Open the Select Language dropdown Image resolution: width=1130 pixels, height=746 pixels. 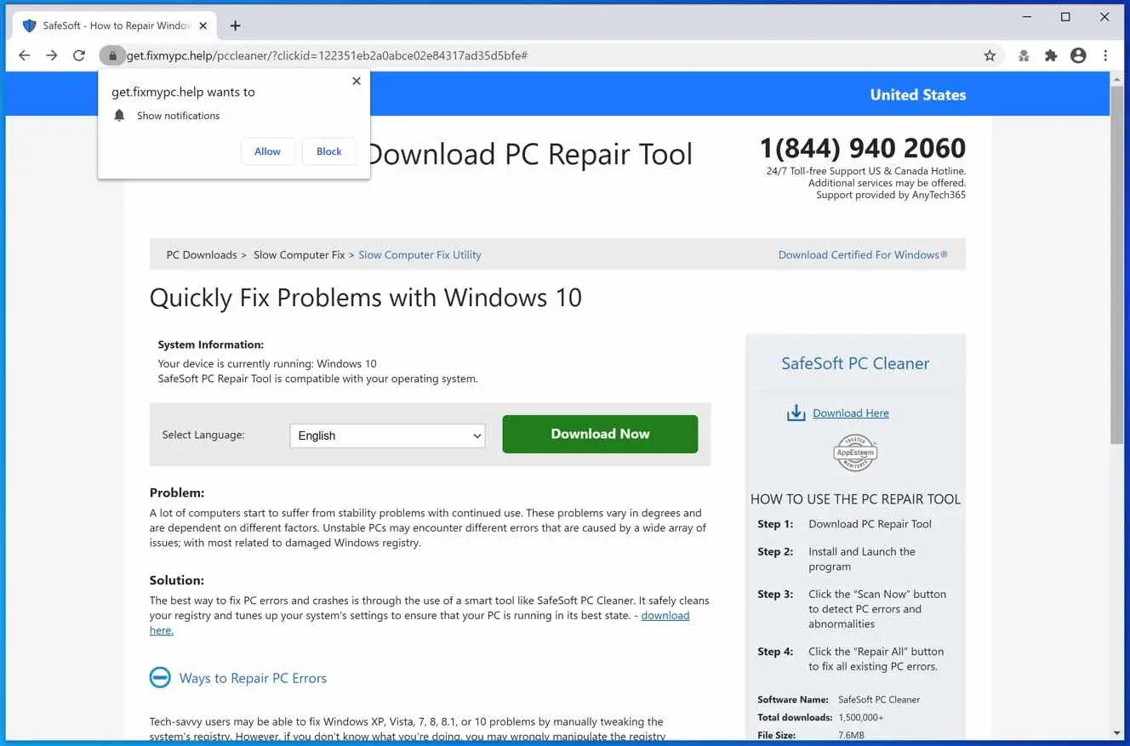[x=387, y=436]
